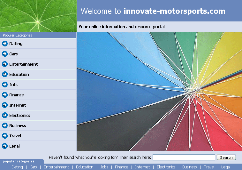Go to Finance in the footer links
This screenshot has height=170, width=242.
[x=121, y=167]
